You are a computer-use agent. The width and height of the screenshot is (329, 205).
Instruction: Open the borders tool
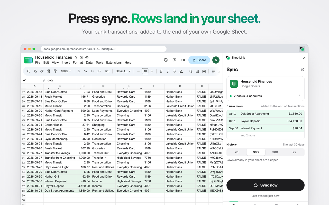[x=197, y=71]
